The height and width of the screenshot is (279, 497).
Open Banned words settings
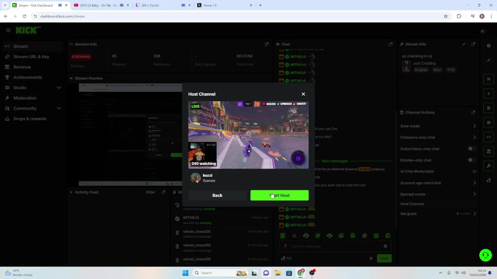pos(438,194)
